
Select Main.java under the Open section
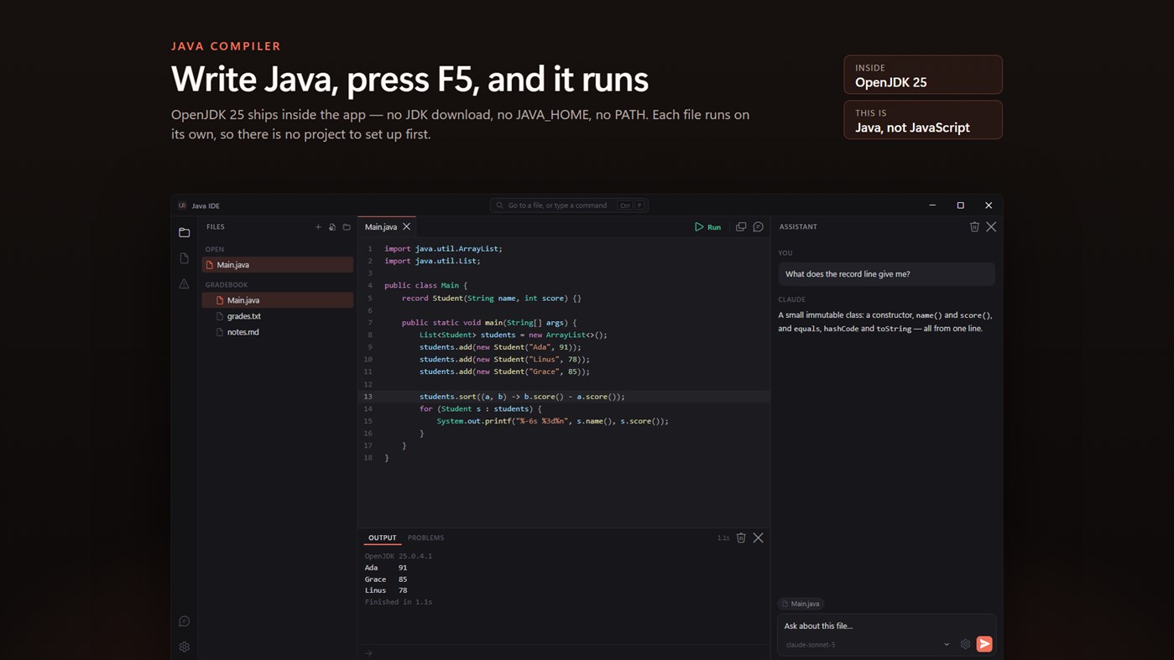tap(277, 265)
